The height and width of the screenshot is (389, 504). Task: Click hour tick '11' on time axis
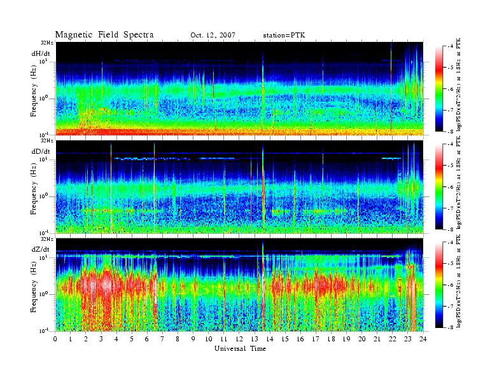pos(224,339)
